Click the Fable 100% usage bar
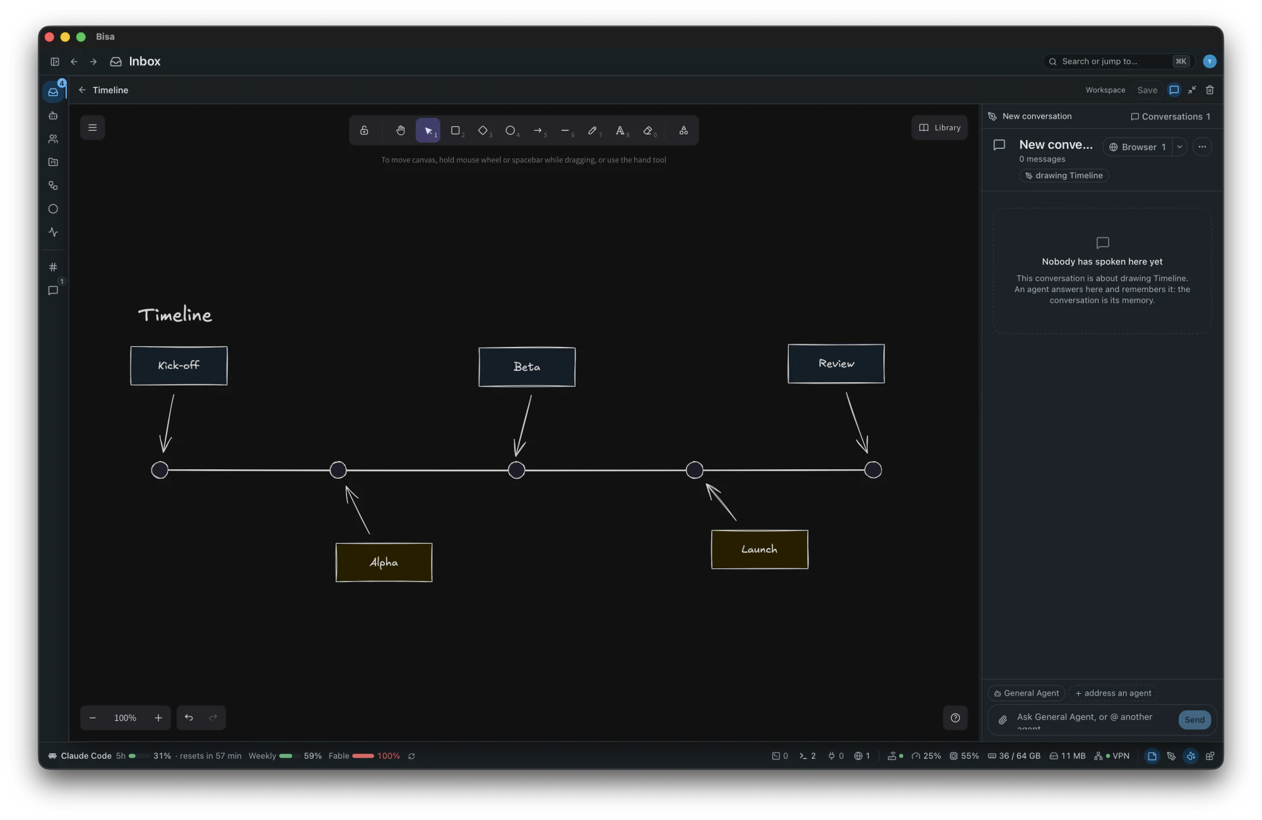The height and width of the screenshot is (820, 1262). 364,756
